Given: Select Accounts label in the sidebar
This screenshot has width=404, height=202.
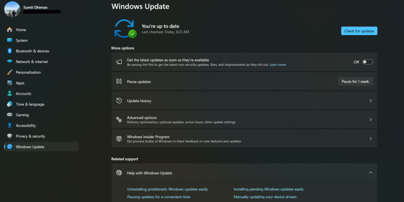Looking at the screenshot, I should [x=23, y=93].
